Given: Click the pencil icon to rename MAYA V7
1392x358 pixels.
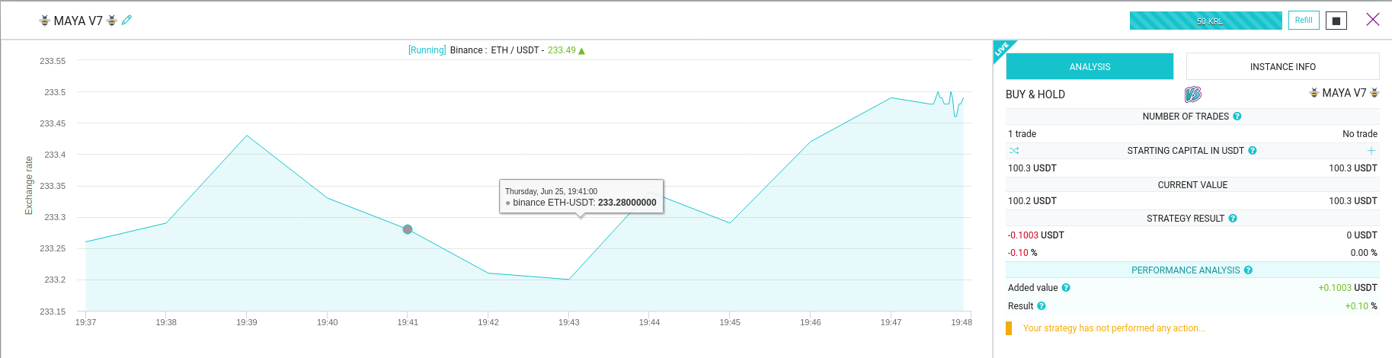Looking at the screenshot, I should pyautogui.click(x=126, y=21).
